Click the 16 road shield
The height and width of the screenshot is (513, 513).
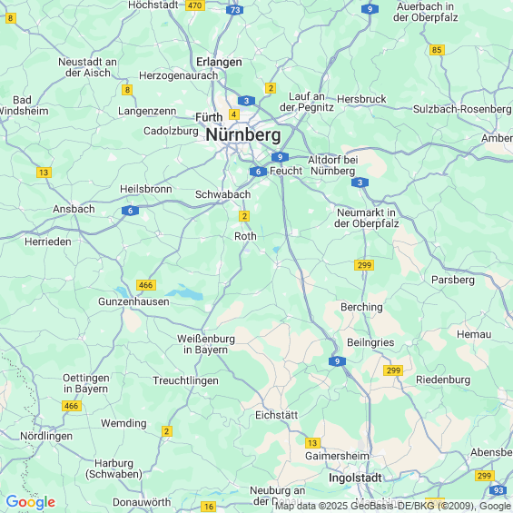[209, 507]
